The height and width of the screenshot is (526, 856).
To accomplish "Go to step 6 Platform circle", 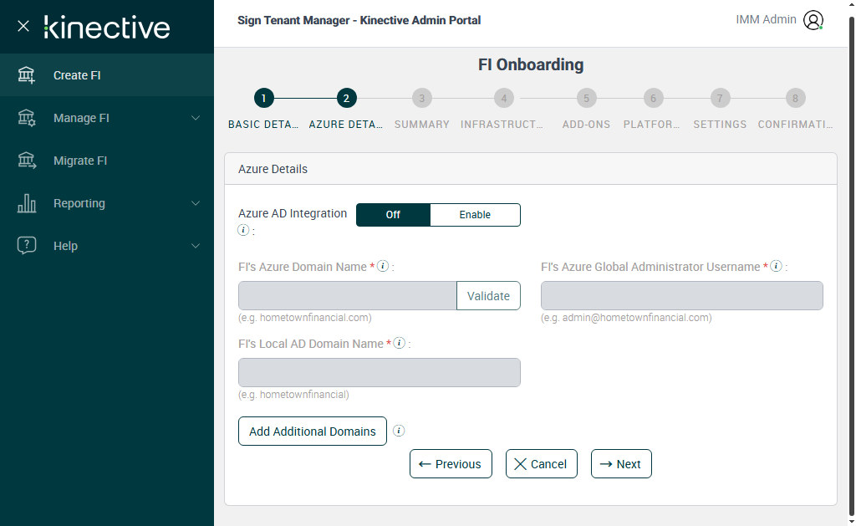I will [653, 99].
